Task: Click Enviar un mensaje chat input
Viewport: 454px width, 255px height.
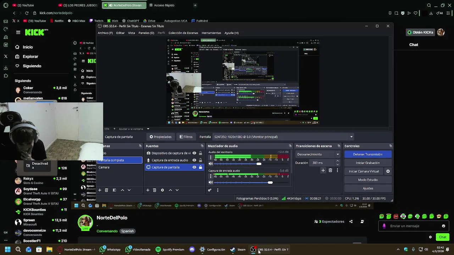Action: 413,226
